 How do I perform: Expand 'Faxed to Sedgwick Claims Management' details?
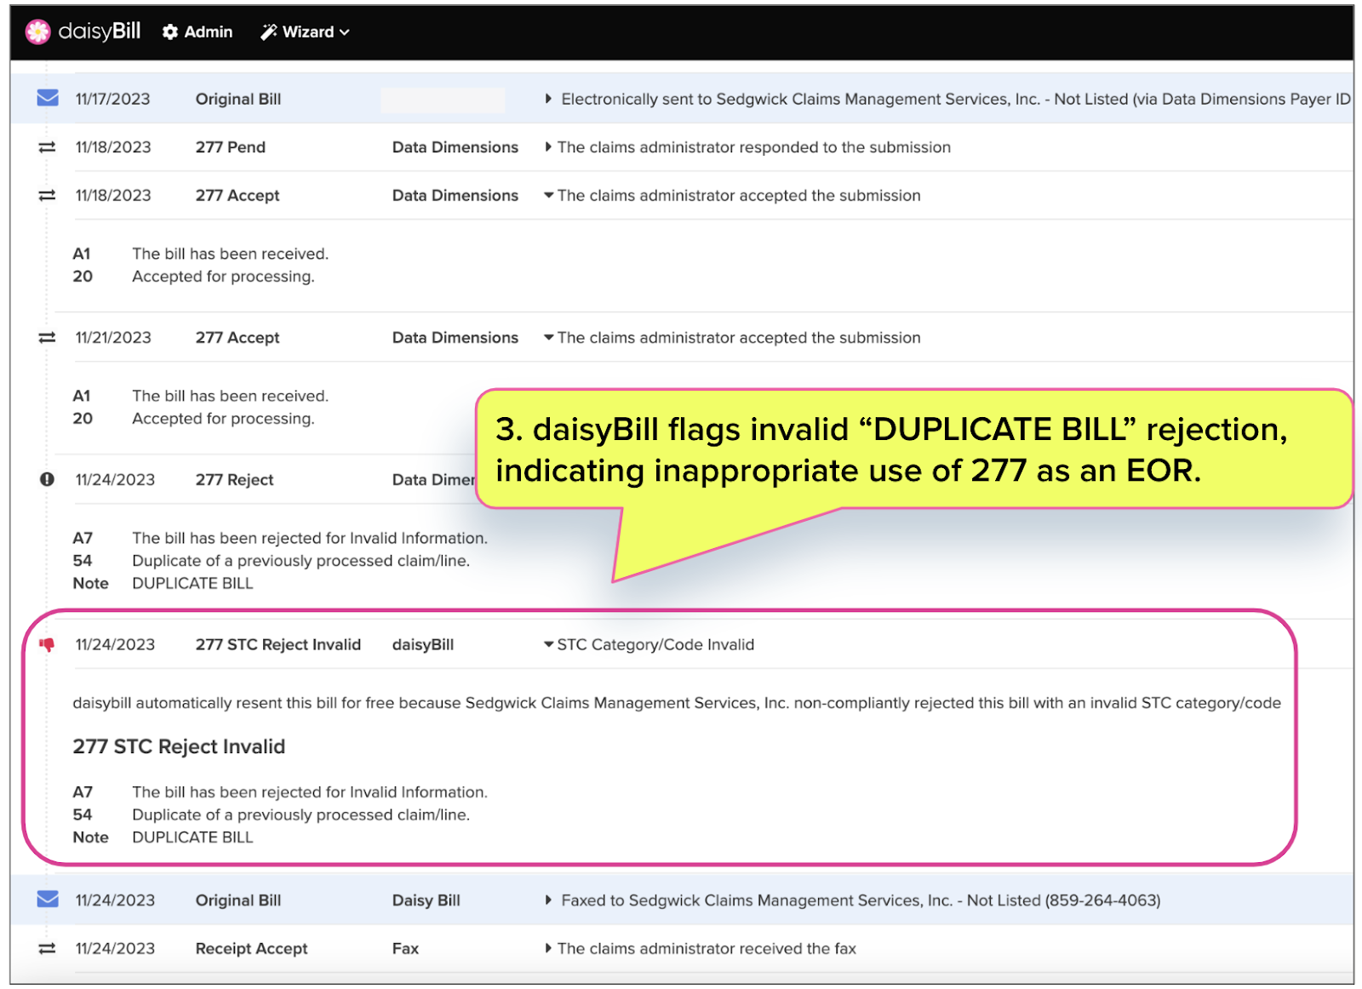point(548,900)
